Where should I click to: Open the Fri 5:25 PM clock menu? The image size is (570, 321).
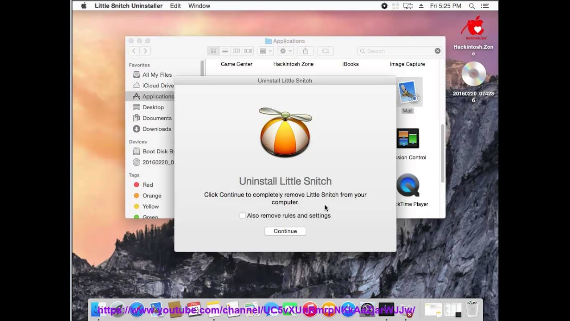[445, 6]
